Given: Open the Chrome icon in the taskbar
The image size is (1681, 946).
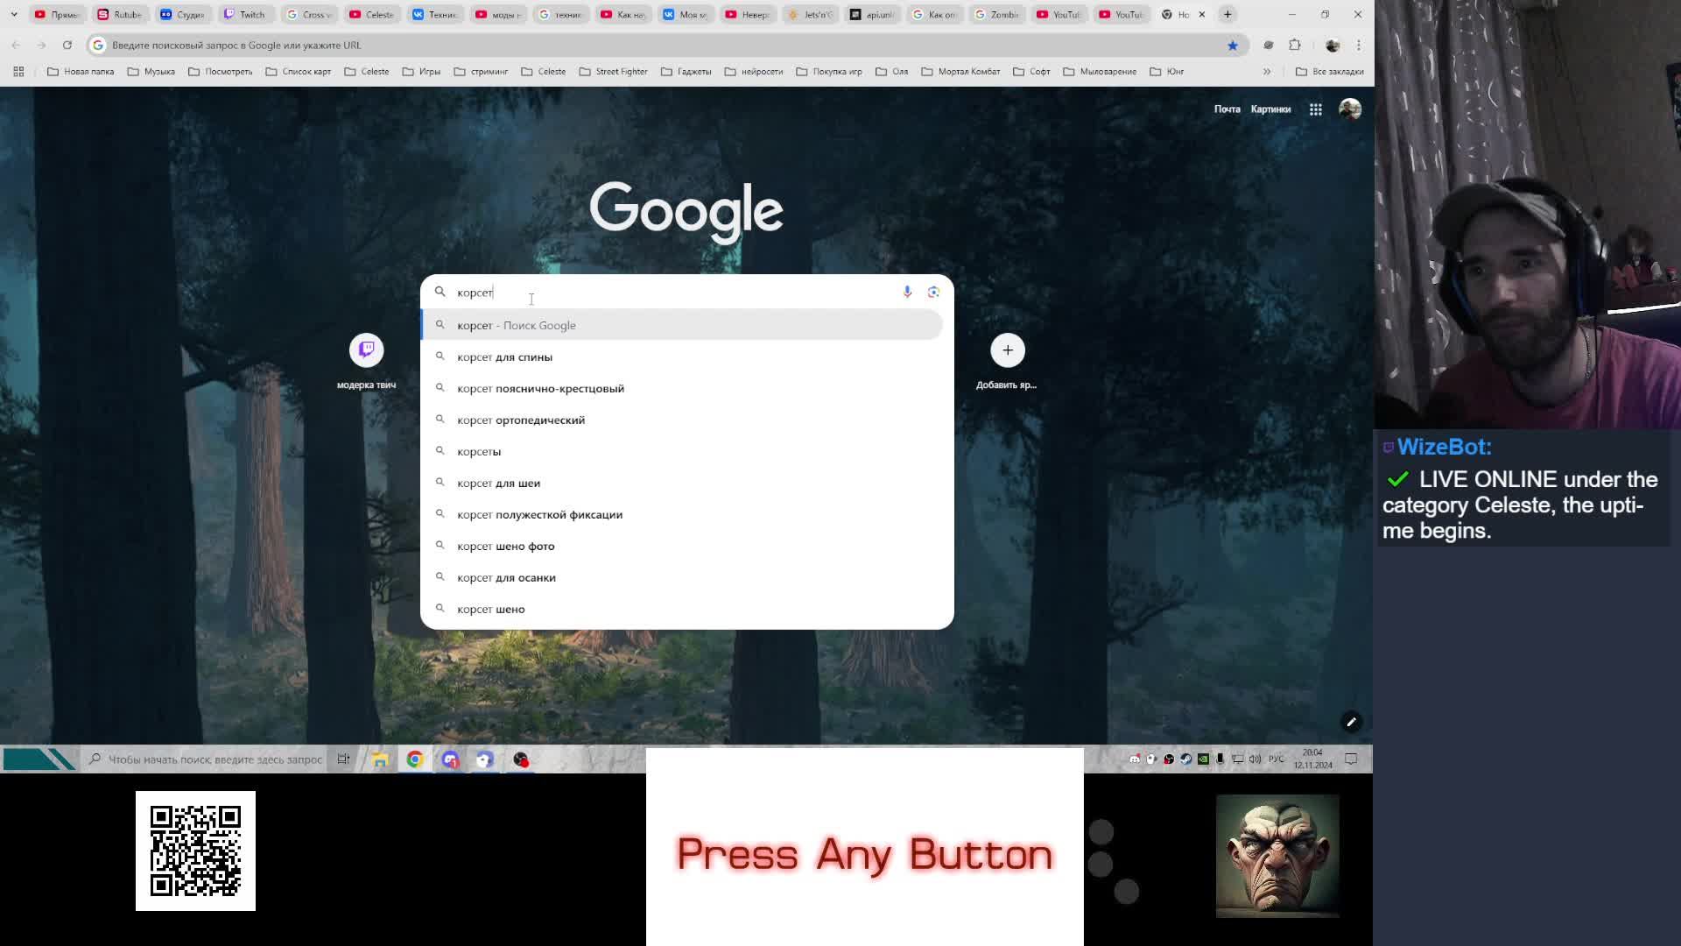Looking at the screenshot, I should click(415, 759).
